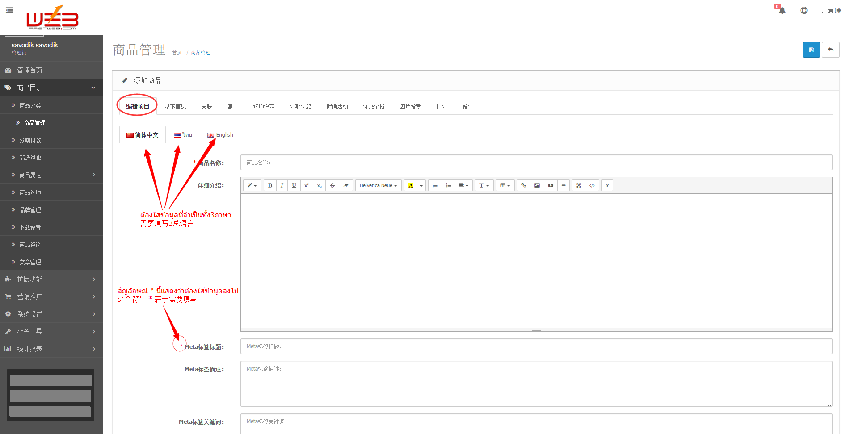Switch to English language tab
The image size is (841, 434).
pyautogui.click(x=220, y=135)
